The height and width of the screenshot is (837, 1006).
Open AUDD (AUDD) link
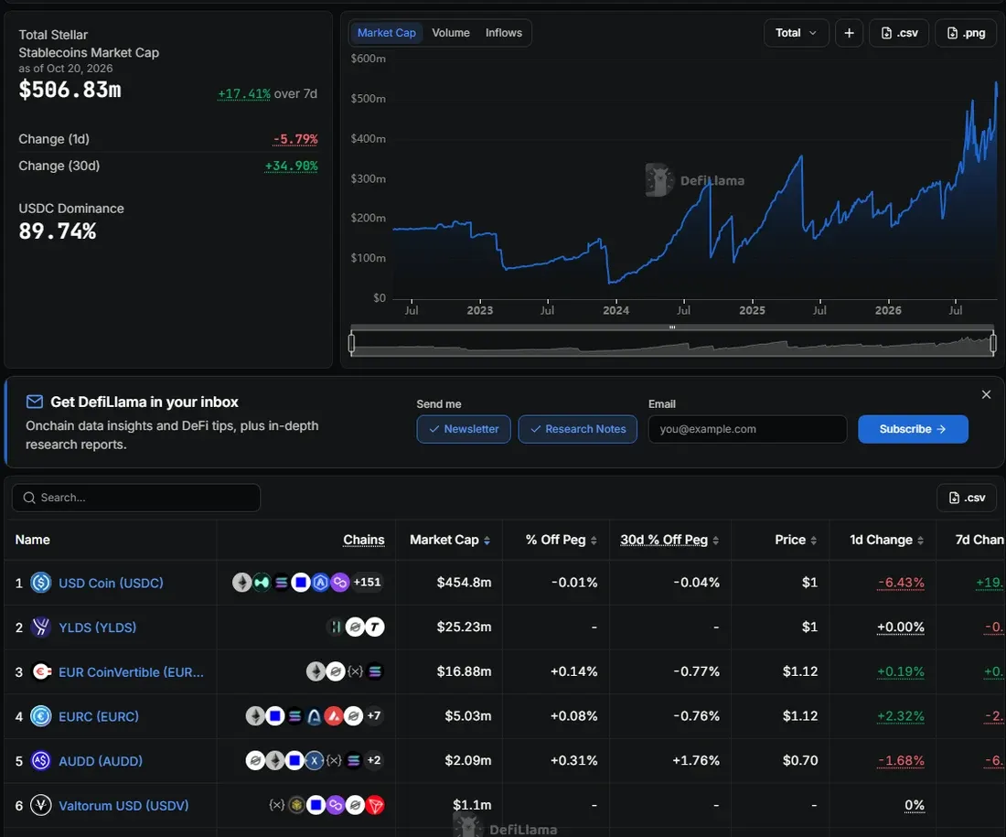tap(101, 760)
